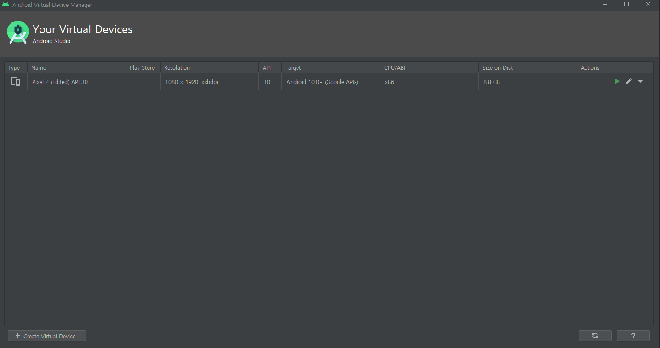Sort by the Resolution column header

pyautogui.click(x=177, y=67)
